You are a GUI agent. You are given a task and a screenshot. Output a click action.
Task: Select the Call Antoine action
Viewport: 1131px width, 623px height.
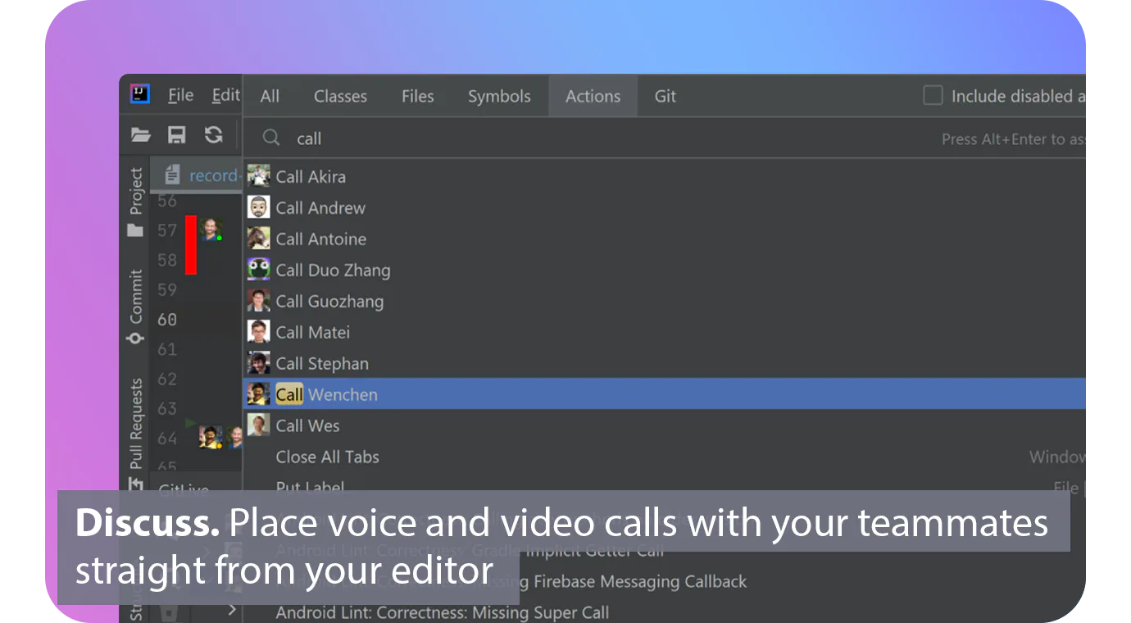click(665, 239)
